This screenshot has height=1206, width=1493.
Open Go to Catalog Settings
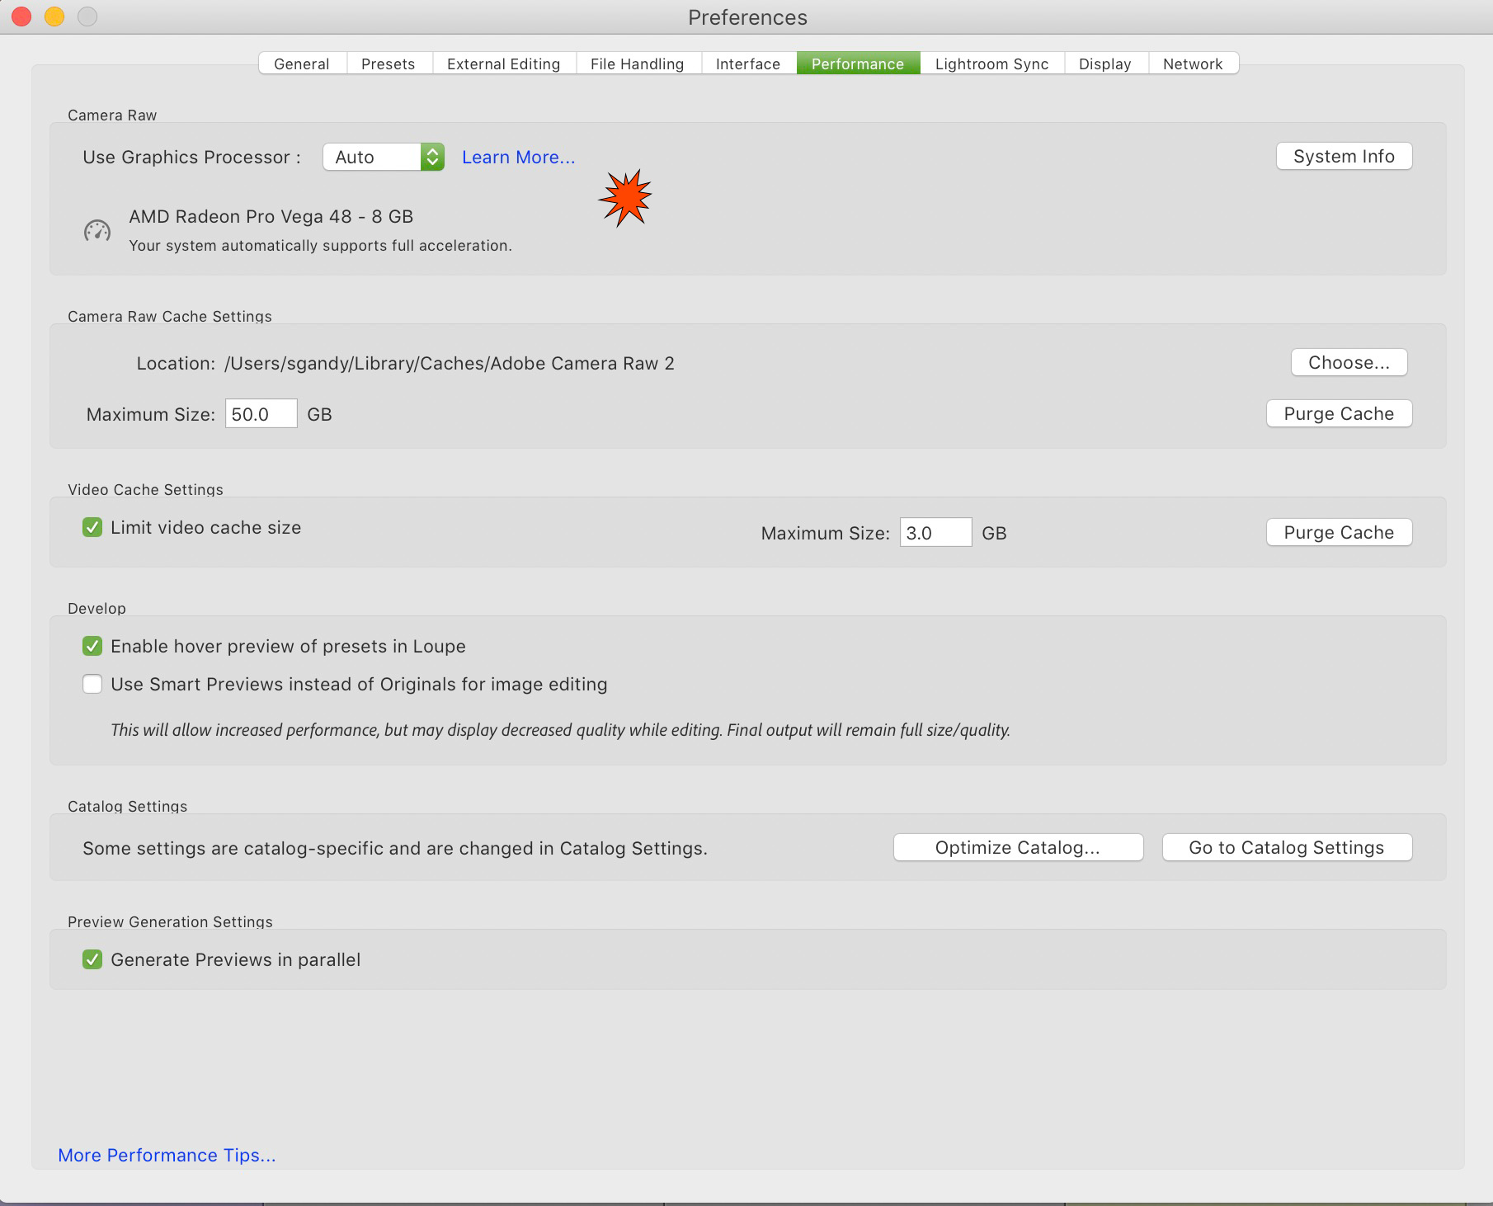click(1288, 847)
